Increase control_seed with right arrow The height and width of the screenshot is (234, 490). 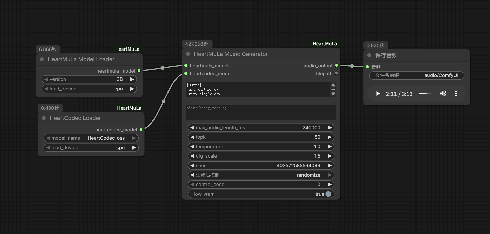[330, 185]
